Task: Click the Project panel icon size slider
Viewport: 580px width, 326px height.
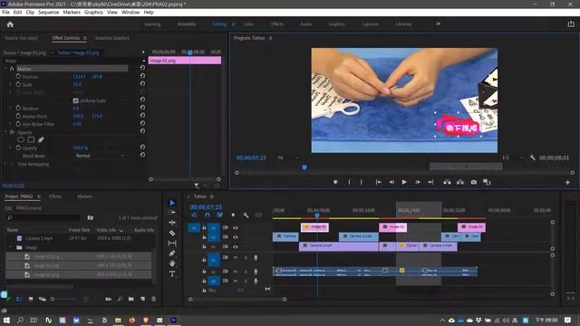Action: (65, 299)
